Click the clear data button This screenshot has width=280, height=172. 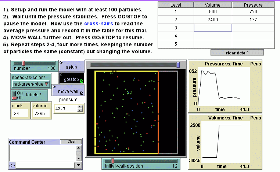(237, 53)
